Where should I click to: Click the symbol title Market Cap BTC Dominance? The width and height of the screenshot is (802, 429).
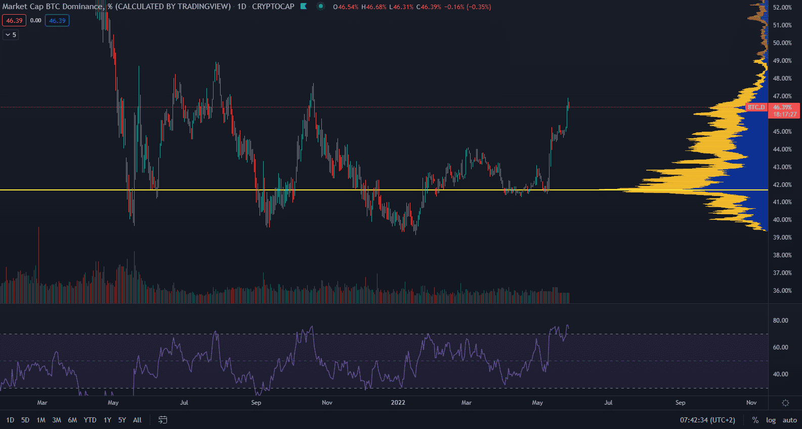(53, 7)
